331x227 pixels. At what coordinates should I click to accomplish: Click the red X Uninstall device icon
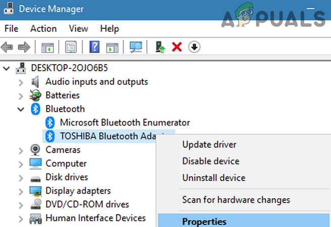tap(177, 47)
